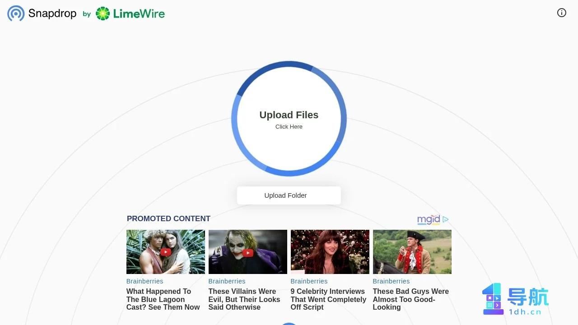Image resolution: width=578 pixels, height=325 pixels.
Task: Click Brainberries label above Blue Lagoon headline
Action: tap(145, 281)
